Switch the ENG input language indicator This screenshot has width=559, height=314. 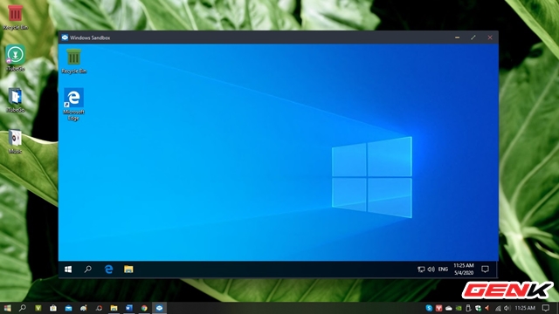pos(443,270)
